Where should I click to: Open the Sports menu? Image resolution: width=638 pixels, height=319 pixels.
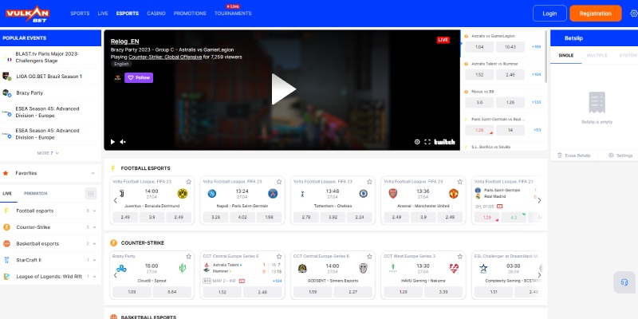[80, 14]
